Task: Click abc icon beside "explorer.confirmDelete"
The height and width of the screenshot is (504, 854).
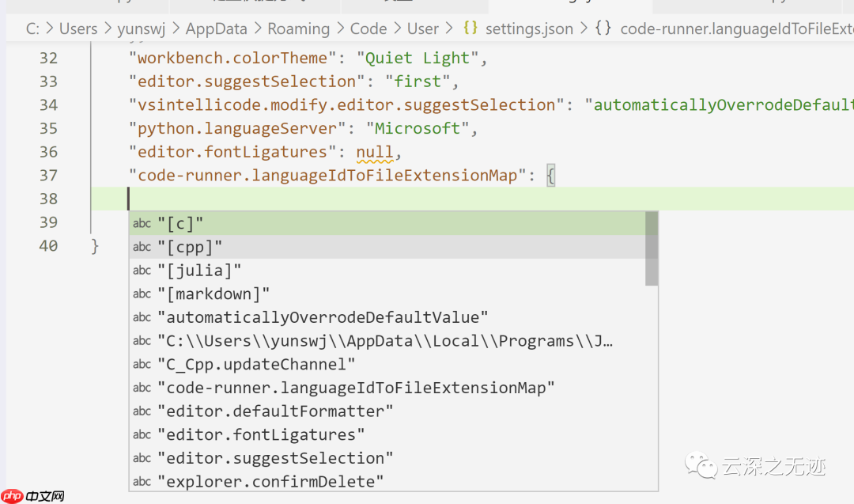Action: (x=142, y=481)
